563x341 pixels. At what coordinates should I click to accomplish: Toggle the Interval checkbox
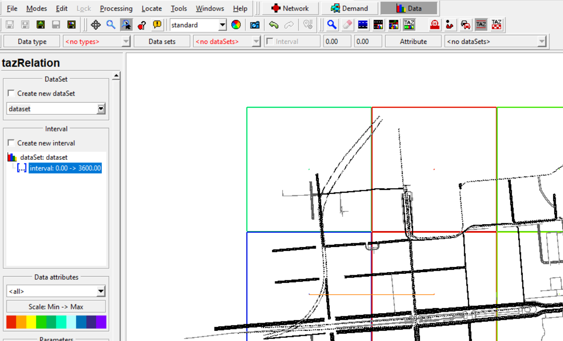tap(271, 41)
